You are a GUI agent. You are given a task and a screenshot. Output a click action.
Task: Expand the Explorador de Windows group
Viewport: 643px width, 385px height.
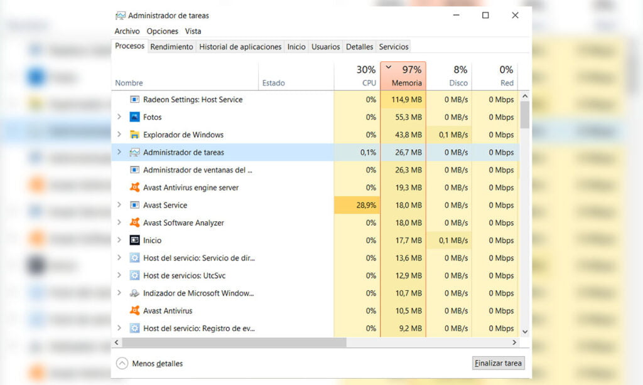(119, 134)
